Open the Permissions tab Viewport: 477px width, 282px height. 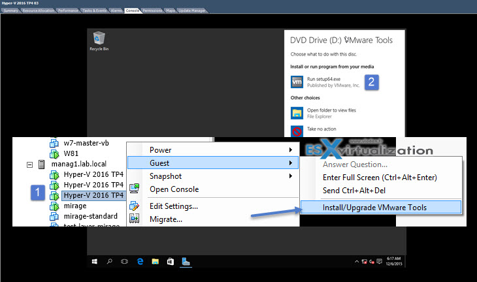pyautogui.click(x=152, y=10)
